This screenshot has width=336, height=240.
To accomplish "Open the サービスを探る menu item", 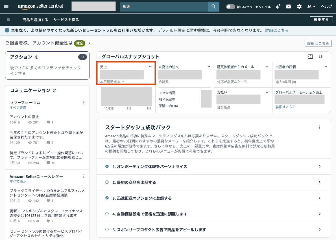I will pos(66,20).
